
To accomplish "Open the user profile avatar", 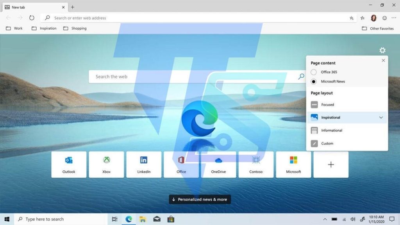I will [373, 18].
